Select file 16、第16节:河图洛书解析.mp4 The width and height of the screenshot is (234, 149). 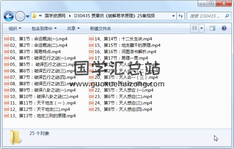tap(125, 52)
